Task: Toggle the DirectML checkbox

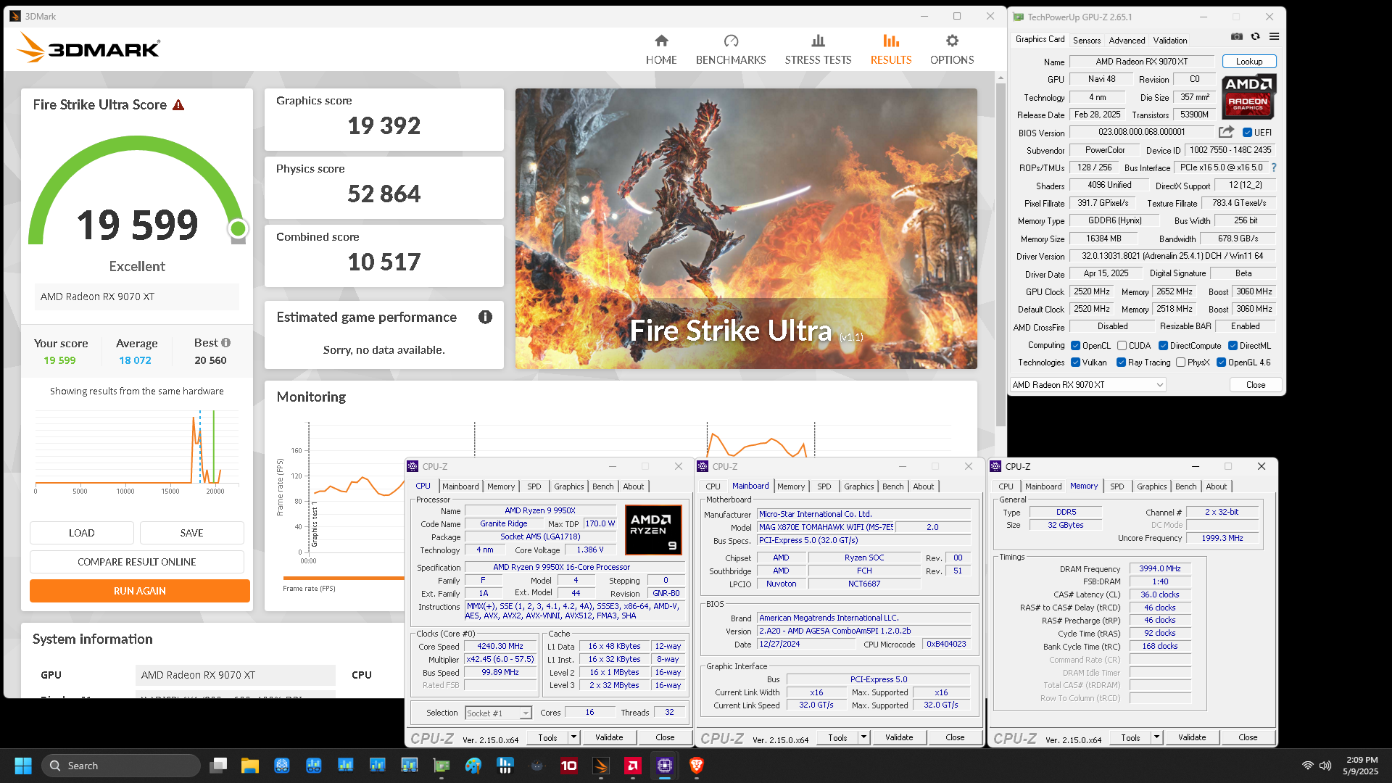Action: (1232, 346)
